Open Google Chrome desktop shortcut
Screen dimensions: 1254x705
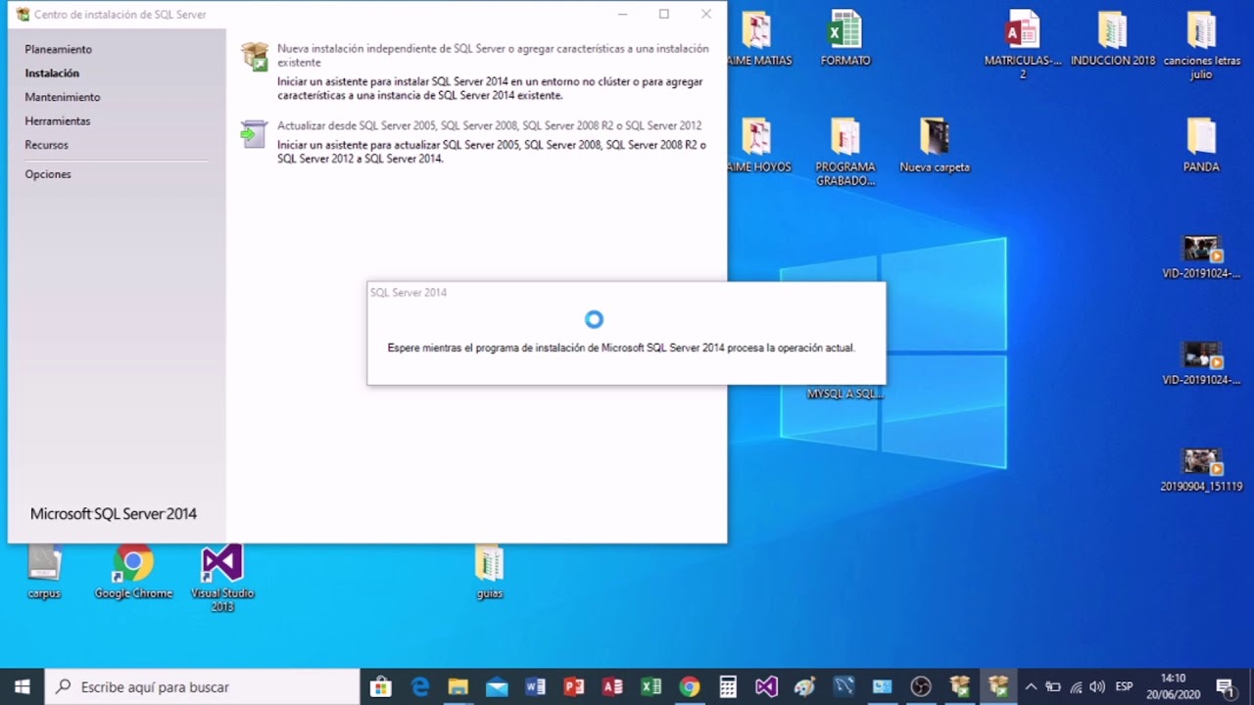pyautogui.click(x=133, y=572)
